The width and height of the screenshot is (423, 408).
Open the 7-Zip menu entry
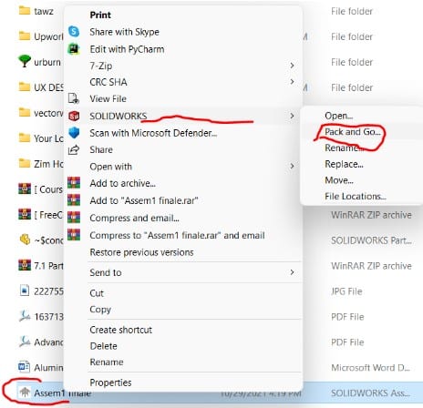[x=101, y=66]
